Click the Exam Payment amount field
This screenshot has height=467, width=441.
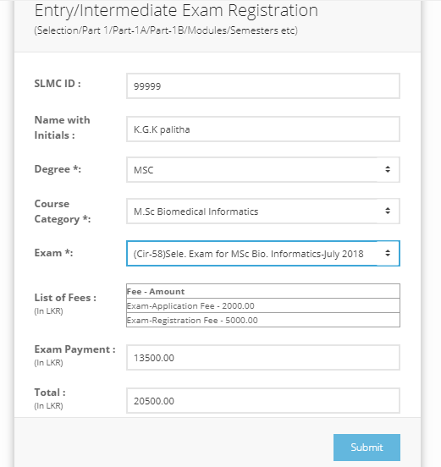tap(262, 357)
